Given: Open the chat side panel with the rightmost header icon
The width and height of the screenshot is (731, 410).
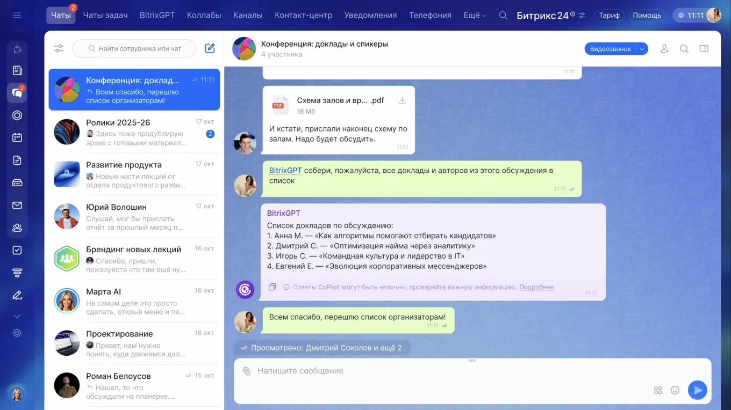Looking at the screenshot, I should tap(704, 48).
